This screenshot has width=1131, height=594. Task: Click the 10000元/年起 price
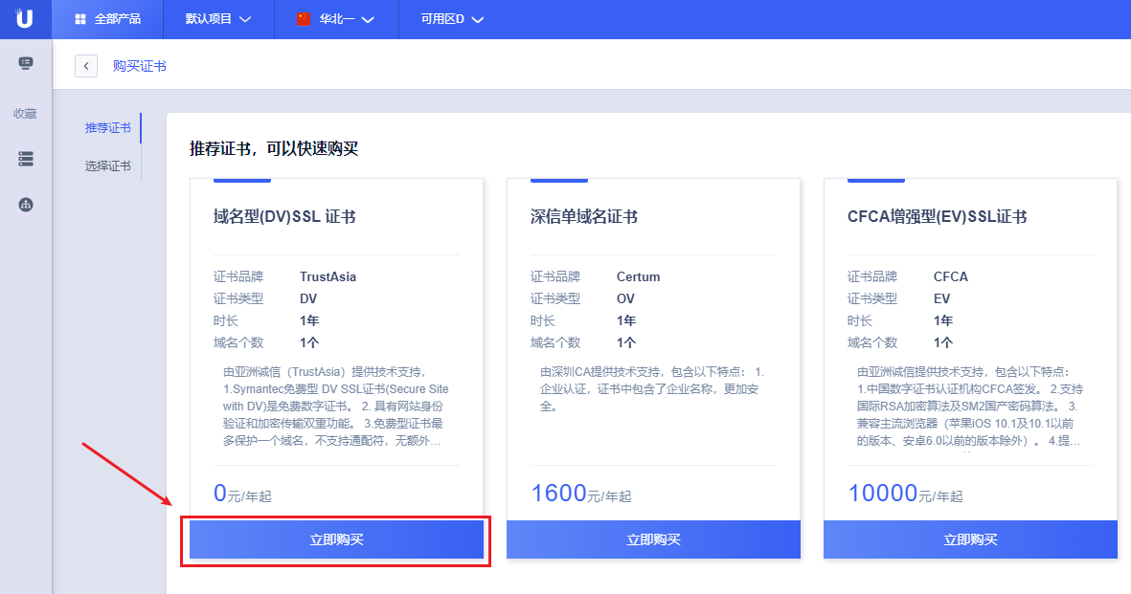pos(905,494)
